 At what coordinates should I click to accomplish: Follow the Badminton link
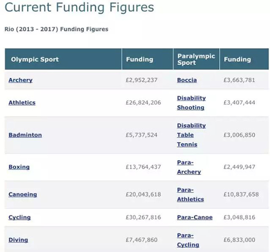[25, 135]
